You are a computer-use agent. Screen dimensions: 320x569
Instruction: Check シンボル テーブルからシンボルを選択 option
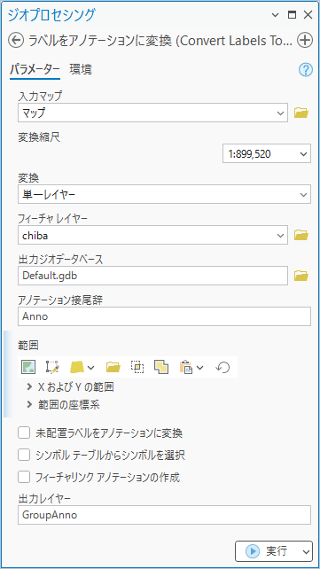click(24, 455)
